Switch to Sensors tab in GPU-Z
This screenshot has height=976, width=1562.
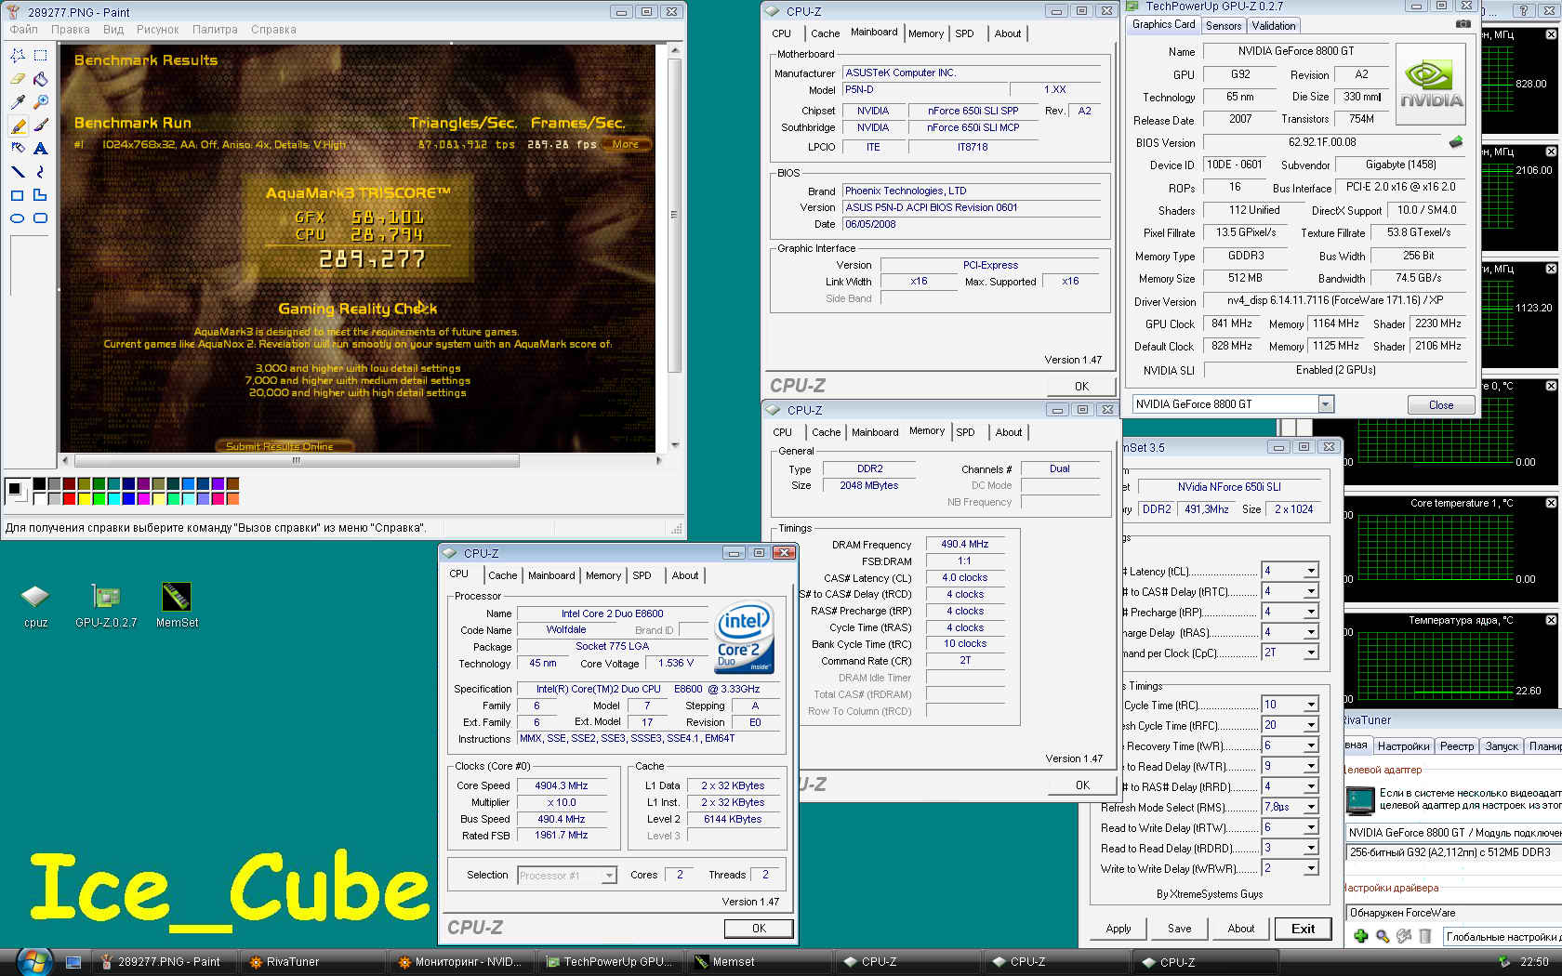coord(1224,26)
